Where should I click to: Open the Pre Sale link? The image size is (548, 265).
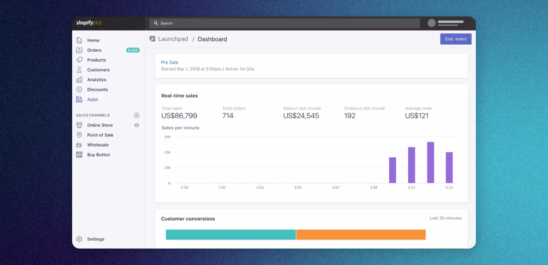[x=169, y=62]
